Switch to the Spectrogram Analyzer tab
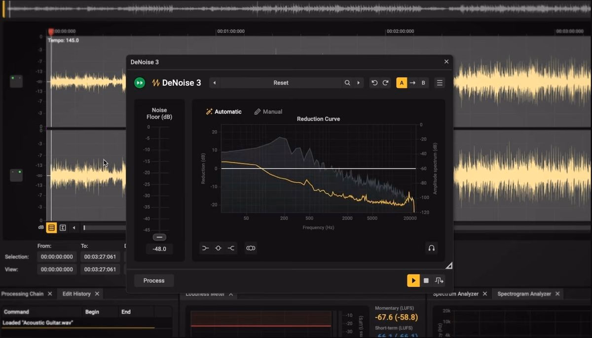The image size is (592, 338). click(524, 294)
